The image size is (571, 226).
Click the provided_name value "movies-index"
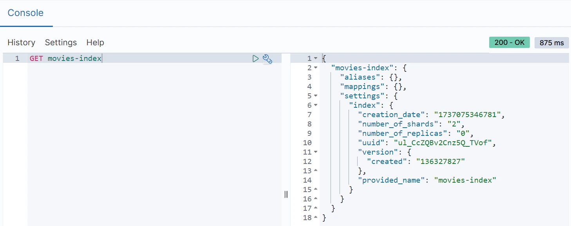465,180
